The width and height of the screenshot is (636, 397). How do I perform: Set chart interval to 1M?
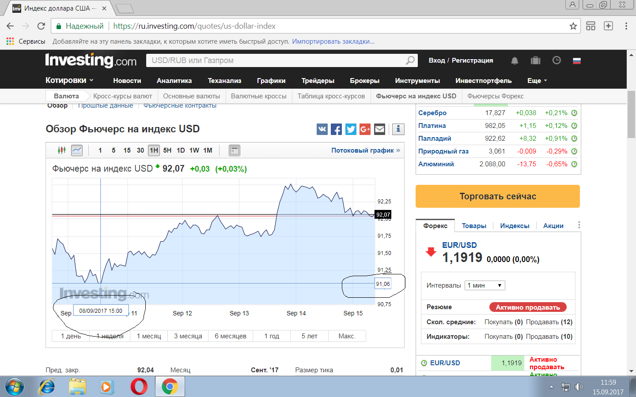coord(208,150)
